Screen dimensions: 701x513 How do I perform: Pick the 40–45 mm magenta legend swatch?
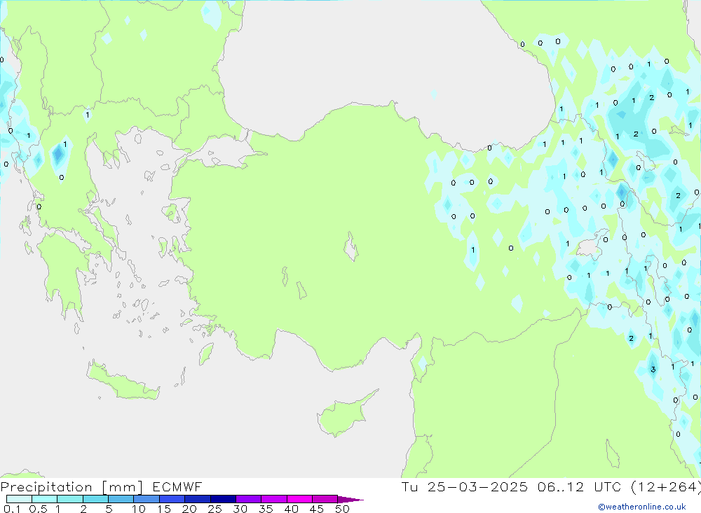pos(299,499)
